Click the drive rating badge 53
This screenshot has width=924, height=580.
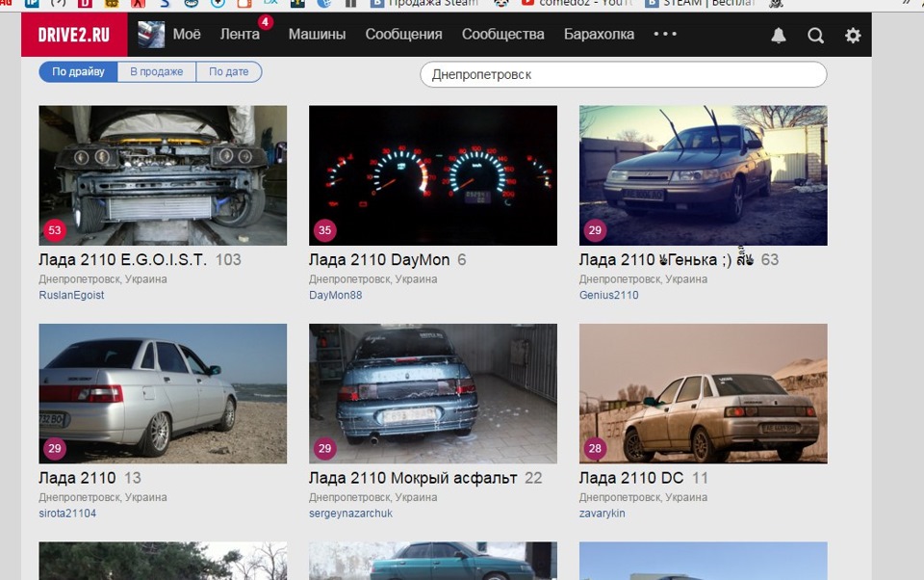tap(55, 230)
